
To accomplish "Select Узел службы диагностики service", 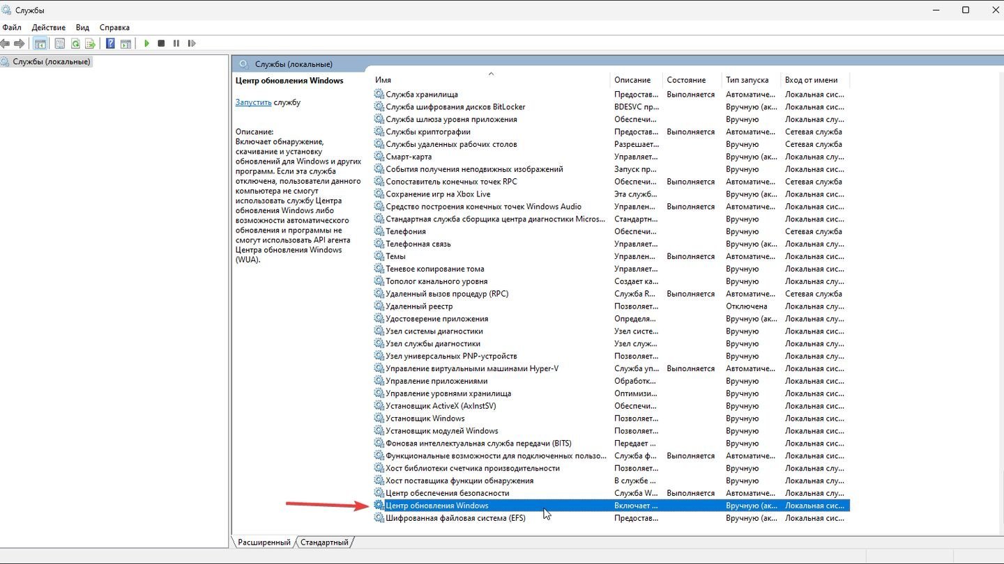I will point(611,344).
